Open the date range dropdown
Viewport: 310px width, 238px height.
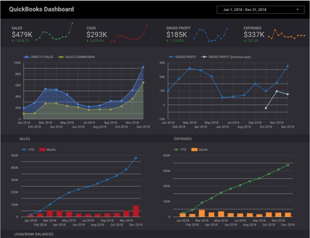260,10
